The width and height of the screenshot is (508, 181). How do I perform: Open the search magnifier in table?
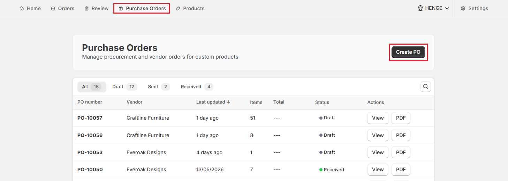[425, 86]
